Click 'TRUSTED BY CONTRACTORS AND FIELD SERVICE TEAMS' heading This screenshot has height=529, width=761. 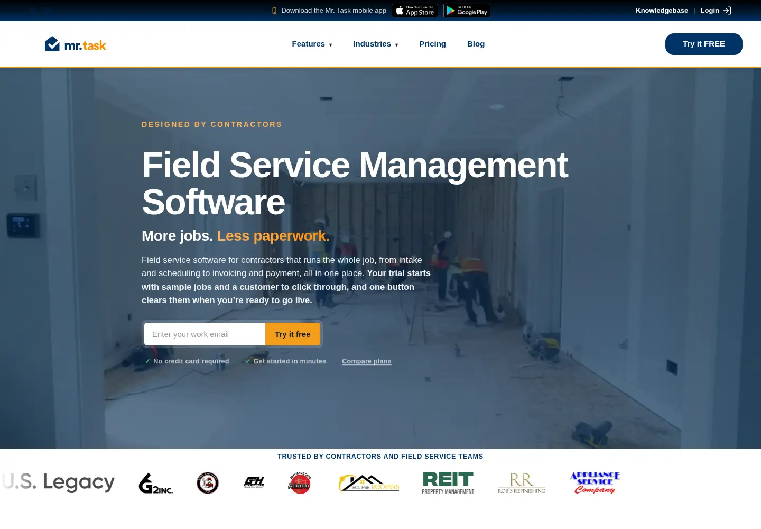pos(380,457)
